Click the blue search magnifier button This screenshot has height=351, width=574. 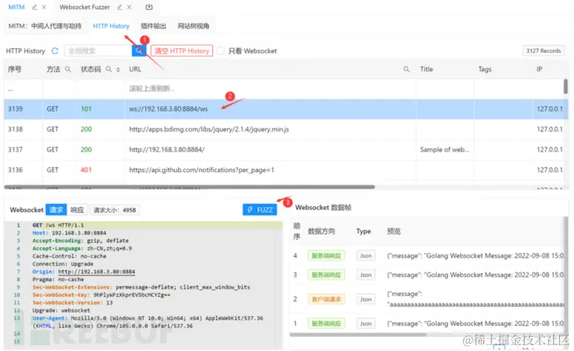point(139,51)
